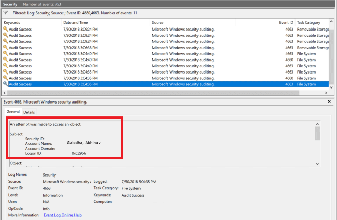Image resolution: width=337 pixels, height=220 pixels.
Task: Switch to the Details tab
Action: click(x=29, y=112)
